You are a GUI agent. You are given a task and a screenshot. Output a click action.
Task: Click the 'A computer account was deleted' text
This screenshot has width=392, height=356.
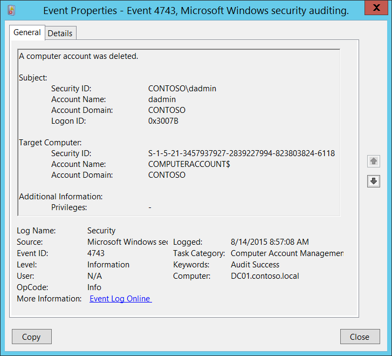coord(78,56)
